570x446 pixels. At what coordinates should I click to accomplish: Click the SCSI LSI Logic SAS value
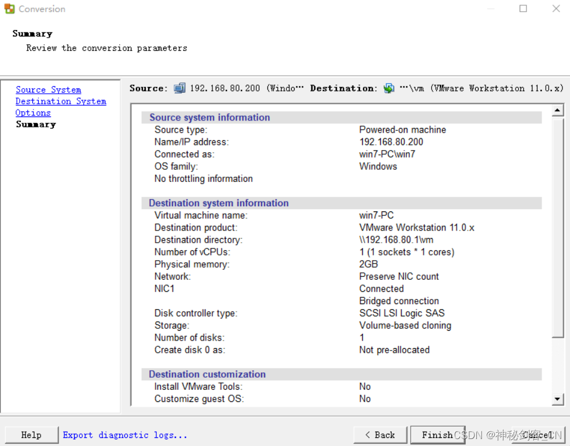pyautogui.click(x=402, y=313)
